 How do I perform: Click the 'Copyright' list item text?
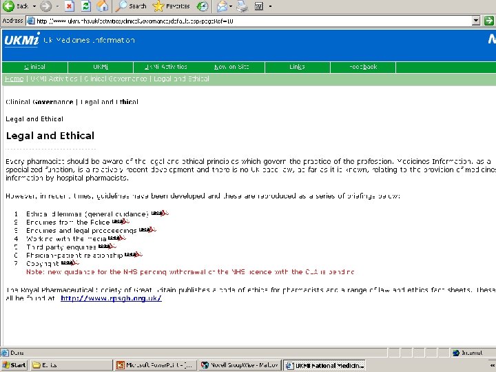pos(43,263)
